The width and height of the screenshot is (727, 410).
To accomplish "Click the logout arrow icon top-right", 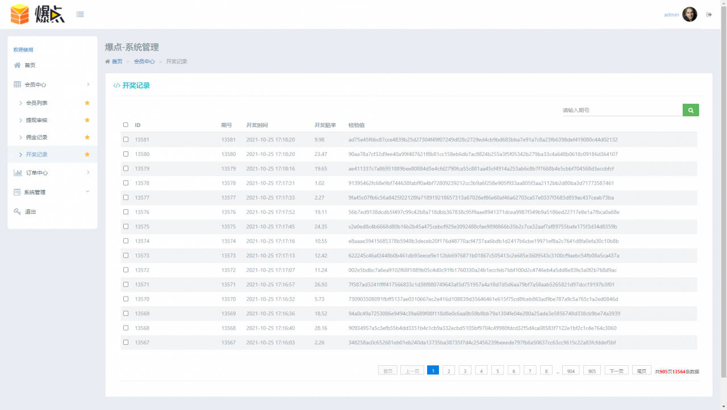I will [709, 15].
